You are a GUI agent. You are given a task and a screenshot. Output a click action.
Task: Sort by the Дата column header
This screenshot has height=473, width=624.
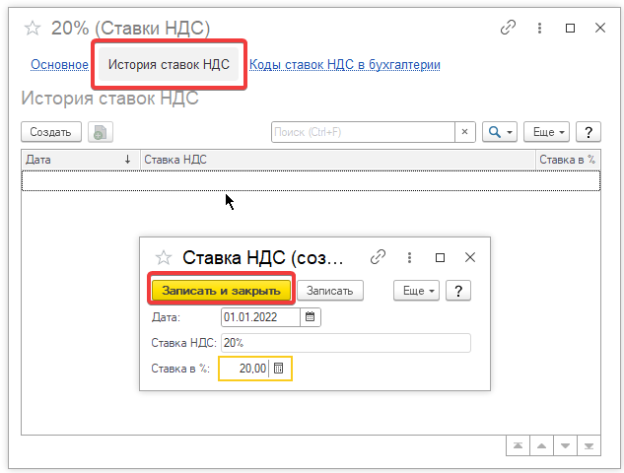click(x=81, y=160)
